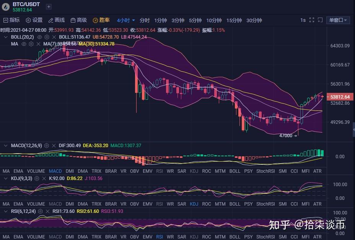
Task: Select PSY in KDJ panel indicator row
Action: [x=248, y=204]
